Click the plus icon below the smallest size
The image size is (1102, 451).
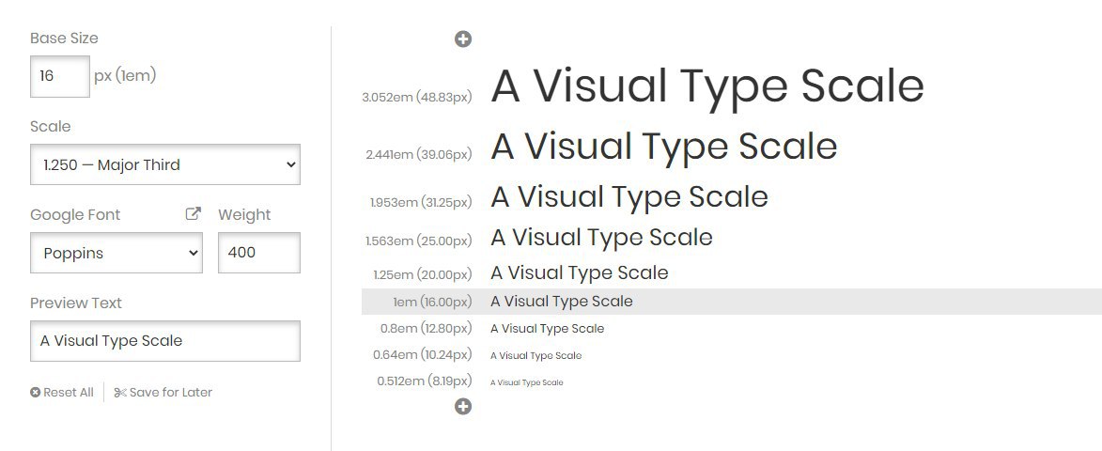(x=462, y=406)
